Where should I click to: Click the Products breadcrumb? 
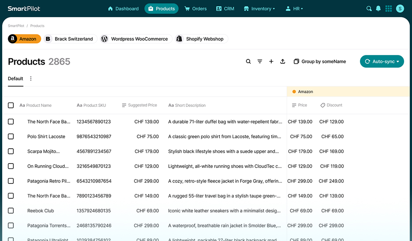pos(37,26)
